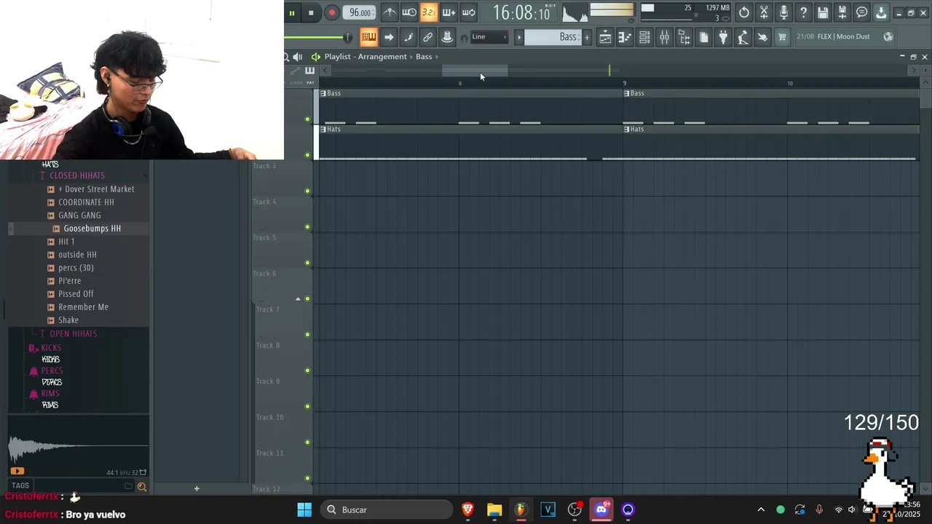The height and width of the screenshot is (524, 932).
Task: Toggle the metronome
Action: pyautogui.click(x=390, y=12)
